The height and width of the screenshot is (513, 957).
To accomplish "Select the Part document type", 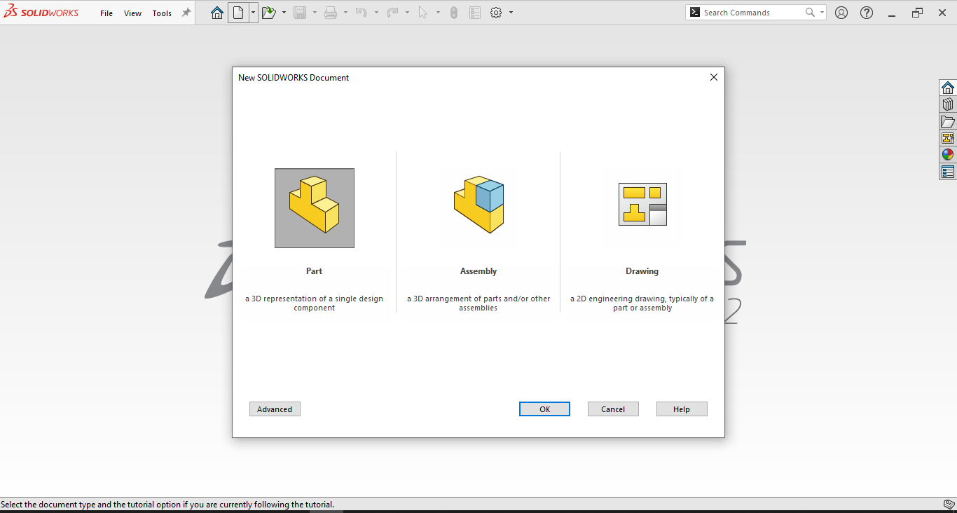I will [x=314, y=208].
